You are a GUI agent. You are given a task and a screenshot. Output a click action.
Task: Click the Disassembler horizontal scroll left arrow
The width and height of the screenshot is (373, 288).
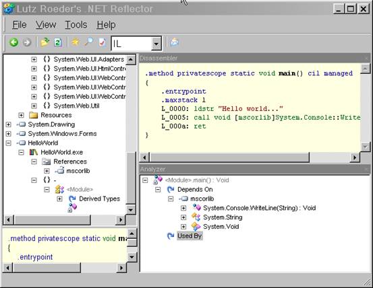click(x=144, y=157)
